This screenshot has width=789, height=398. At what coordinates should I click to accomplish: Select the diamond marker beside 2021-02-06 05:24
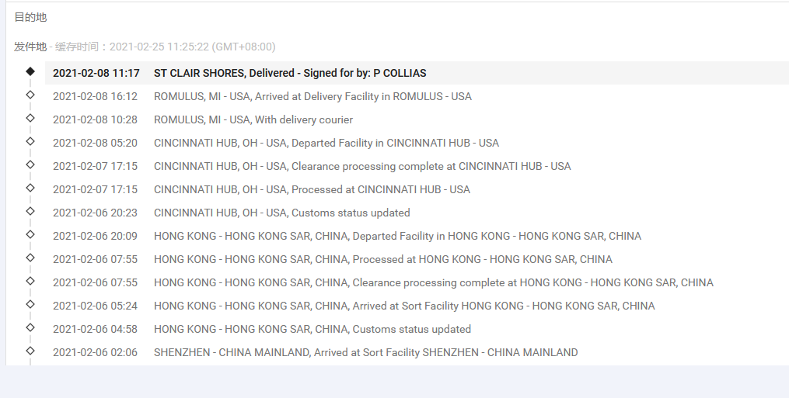click(x=30, y=304)
